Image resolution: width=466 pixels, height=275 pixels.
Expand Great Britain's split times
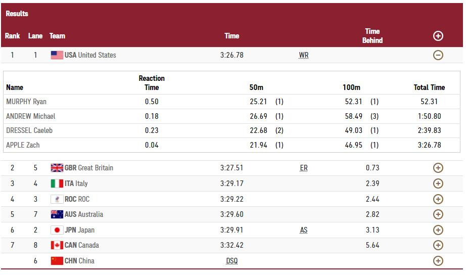pyautogui.click(x=438, y=168)
